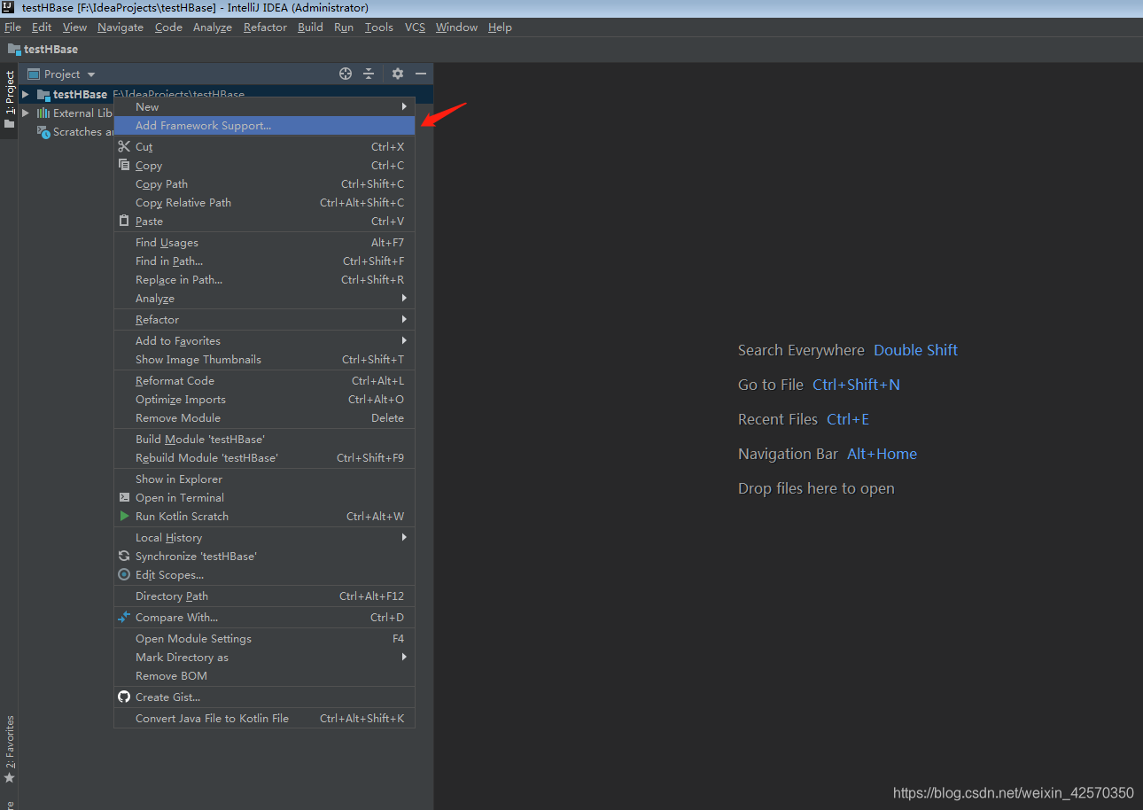1143x810 pixels.
Task: Open the View menu
Action: coord(74,27)
